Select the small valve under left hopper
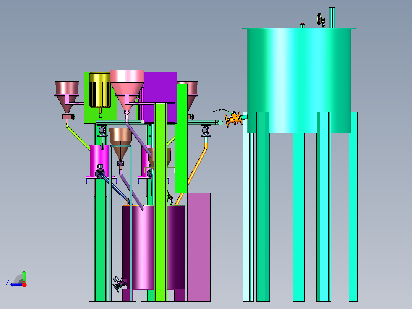The image size is (412, 309). [68, 116]
